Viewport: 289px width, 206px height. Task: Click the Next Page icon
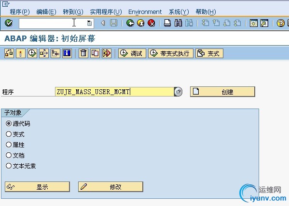tap(226, 23)
